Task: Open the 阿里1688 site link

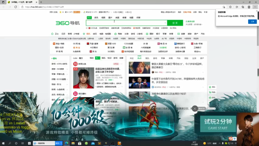Action: 110,44
